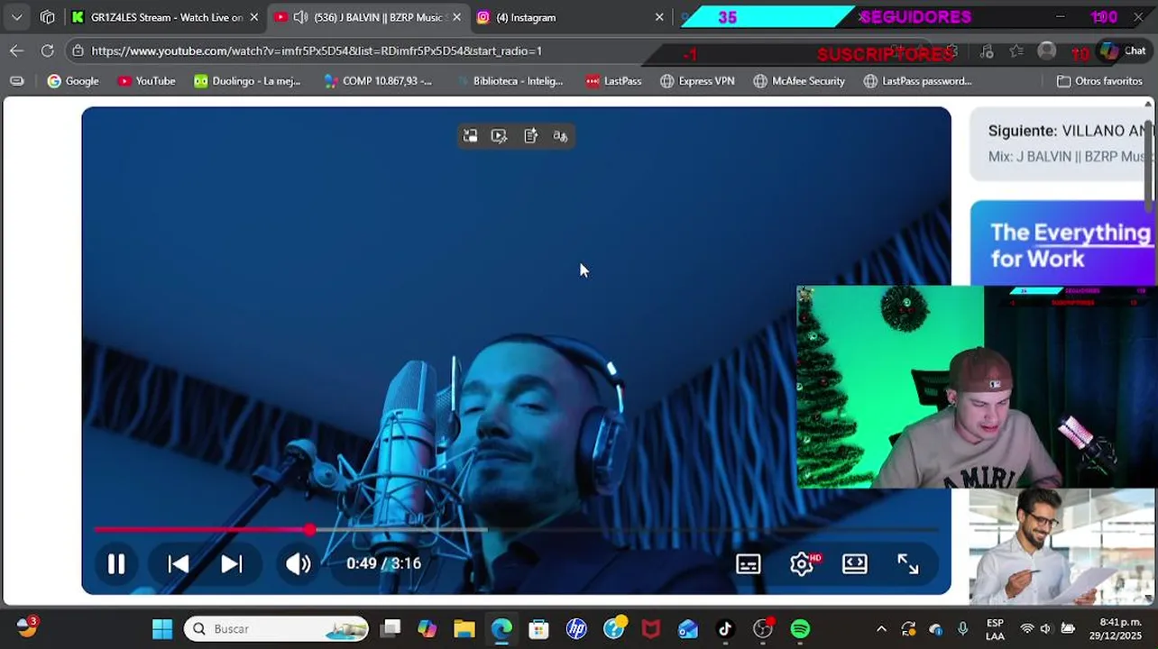
Task: Open TikTok from taskbar
Action: click(725, 629)
